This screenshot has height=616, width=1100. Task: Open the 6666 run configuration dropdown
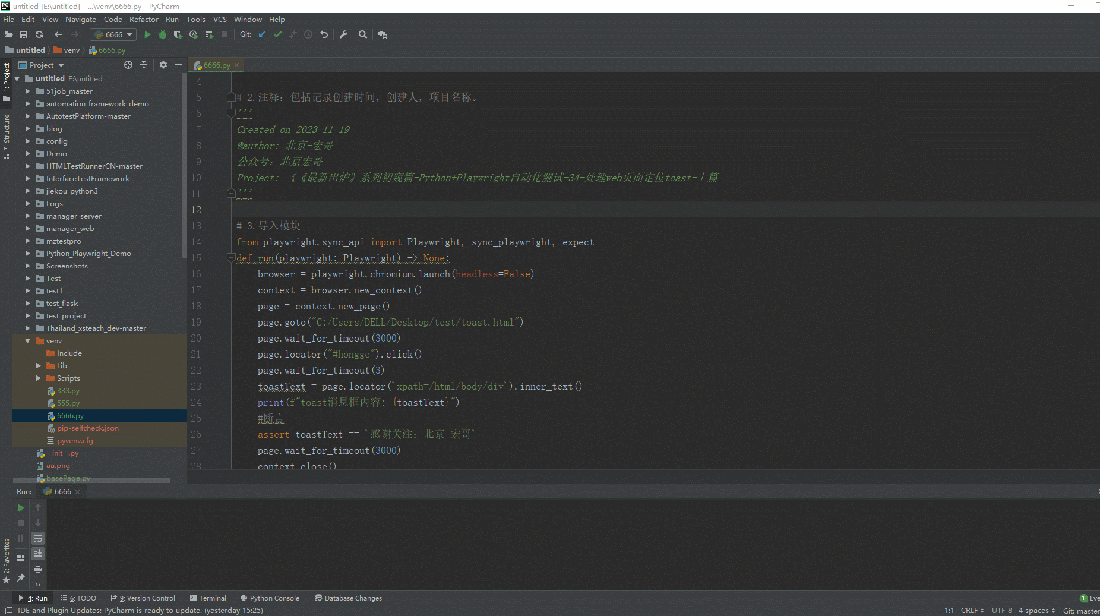pos(114,34)
